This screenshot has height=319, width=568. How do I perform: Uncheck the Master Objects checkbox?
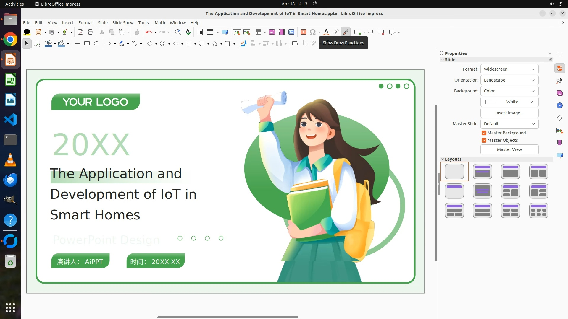pyautogui.click(x=484, y=140)
